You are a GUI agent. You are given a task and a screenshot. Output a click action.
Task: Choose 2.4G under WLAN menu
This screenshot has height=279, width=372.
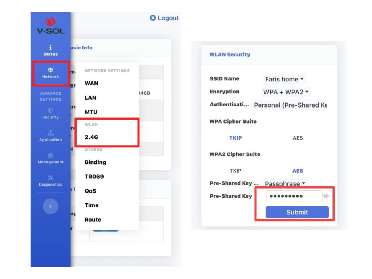[92, 138]
